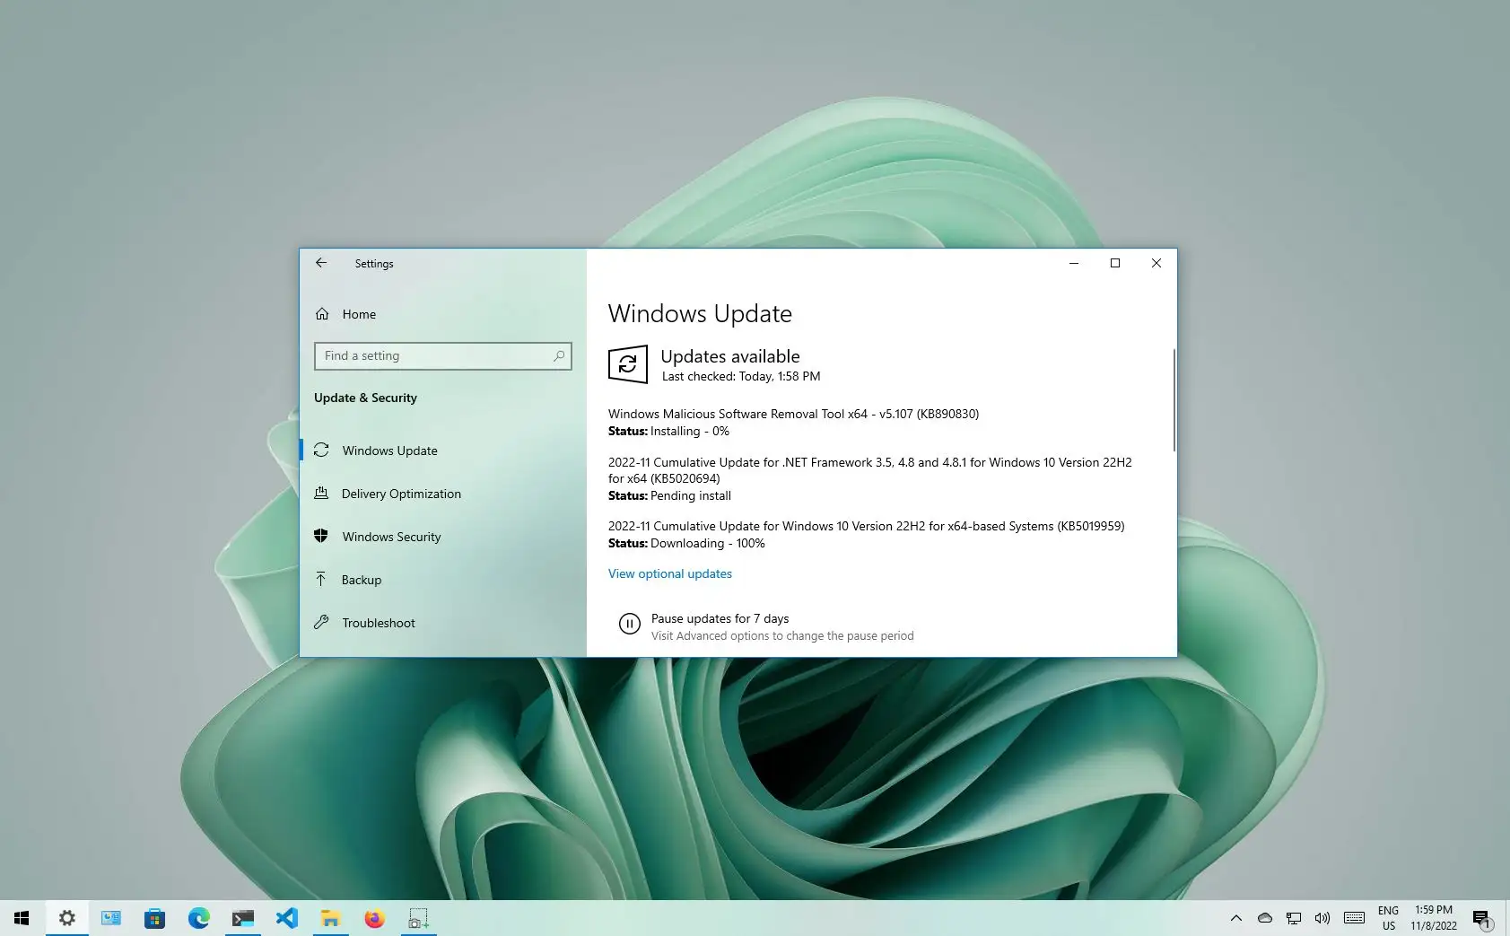Click the Windows Security shield icon

click(x=321, y=536)
